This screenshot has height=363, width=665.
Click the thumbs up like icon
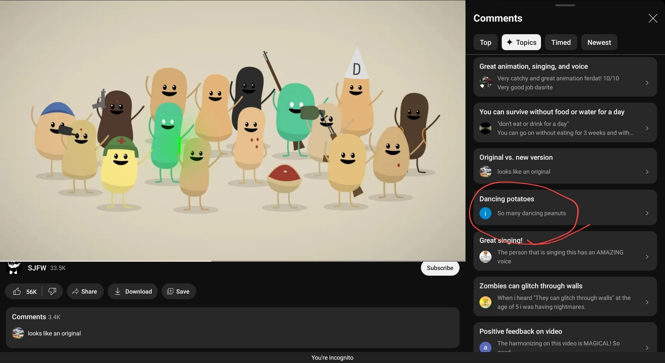coord(17,292)
